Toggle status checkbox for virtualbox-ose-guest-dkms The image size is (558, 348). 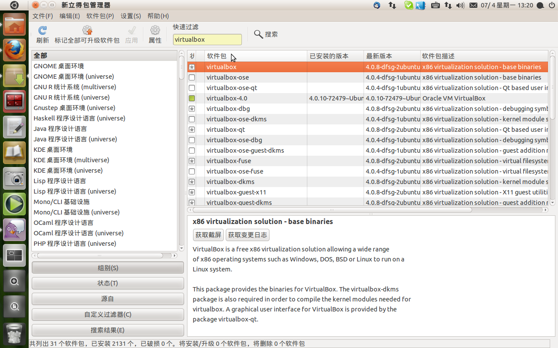coord(192,151)
